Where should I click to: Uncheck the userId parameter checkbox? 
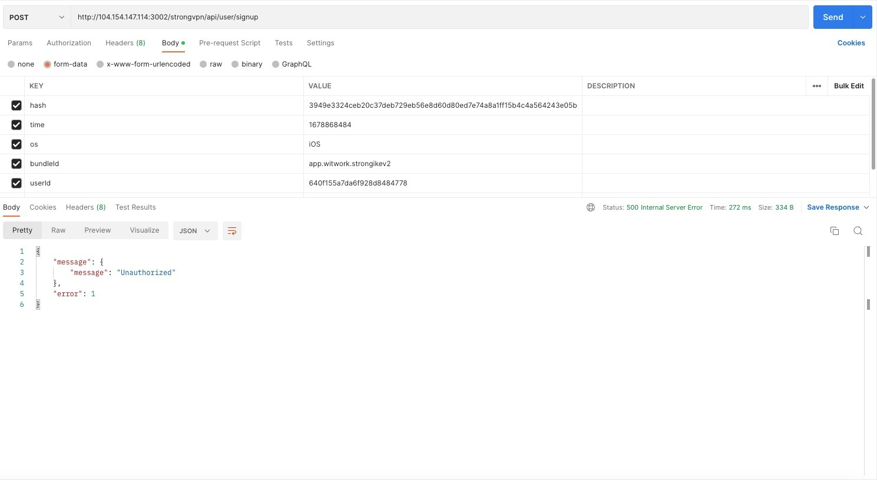click(16, 183)
